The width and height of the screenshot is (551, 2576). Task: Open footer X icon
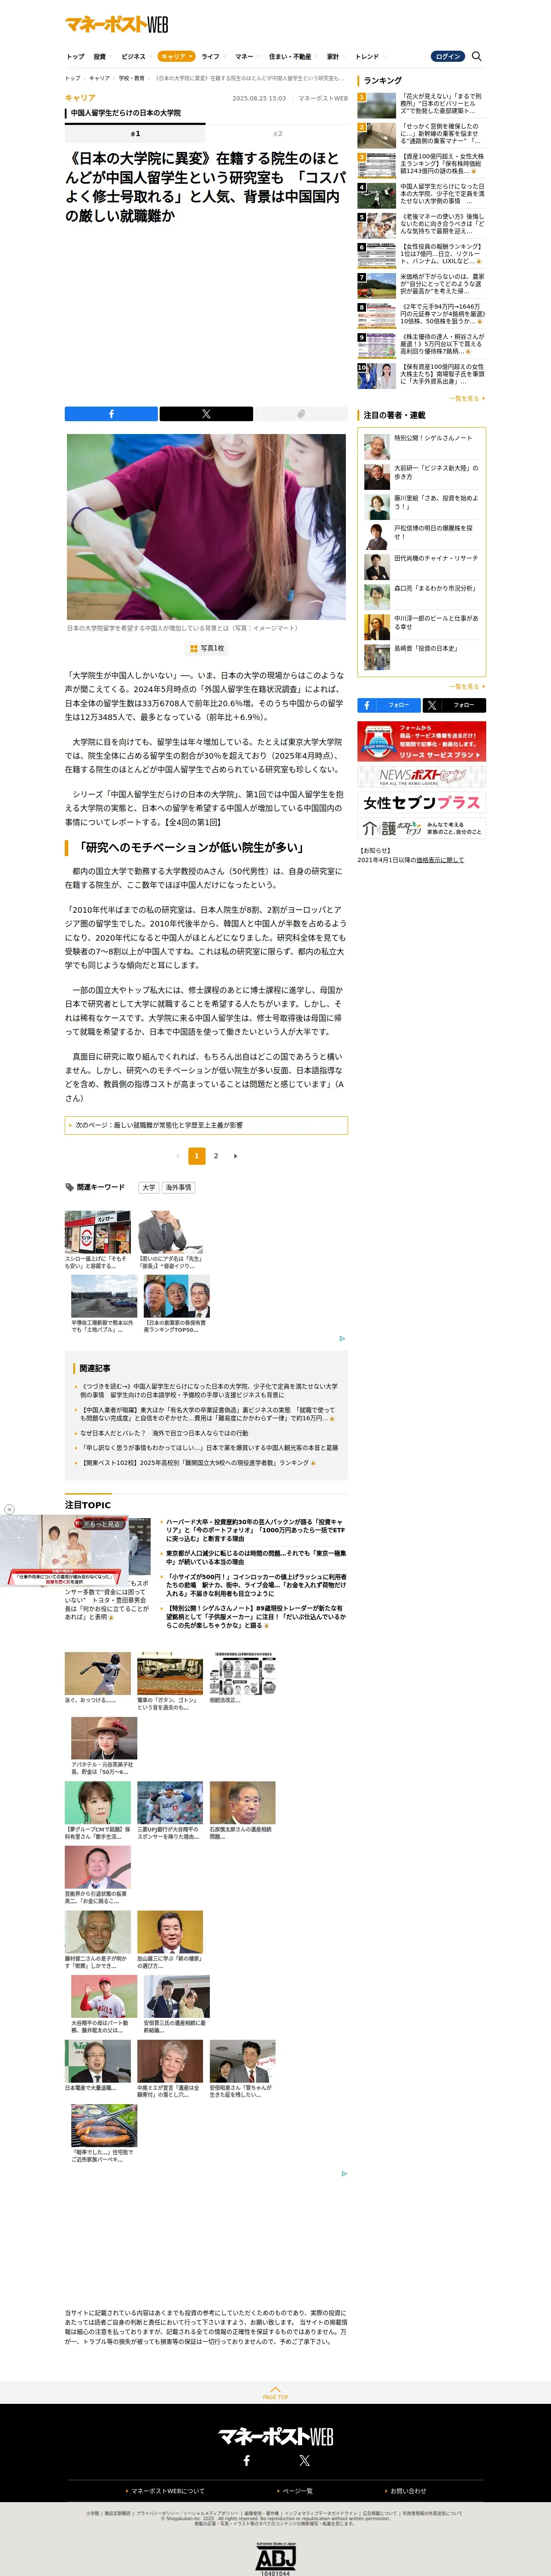[x=304, y=2460]
